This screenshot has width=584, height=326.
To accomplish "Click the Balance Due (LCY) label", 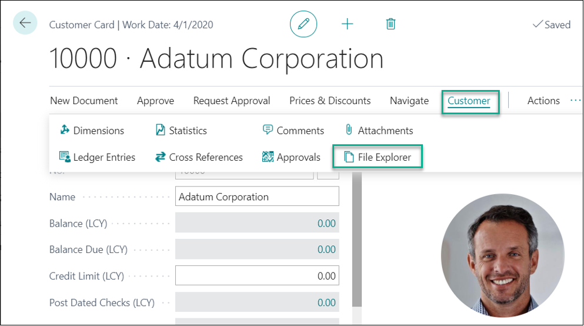I will (88, 250).
